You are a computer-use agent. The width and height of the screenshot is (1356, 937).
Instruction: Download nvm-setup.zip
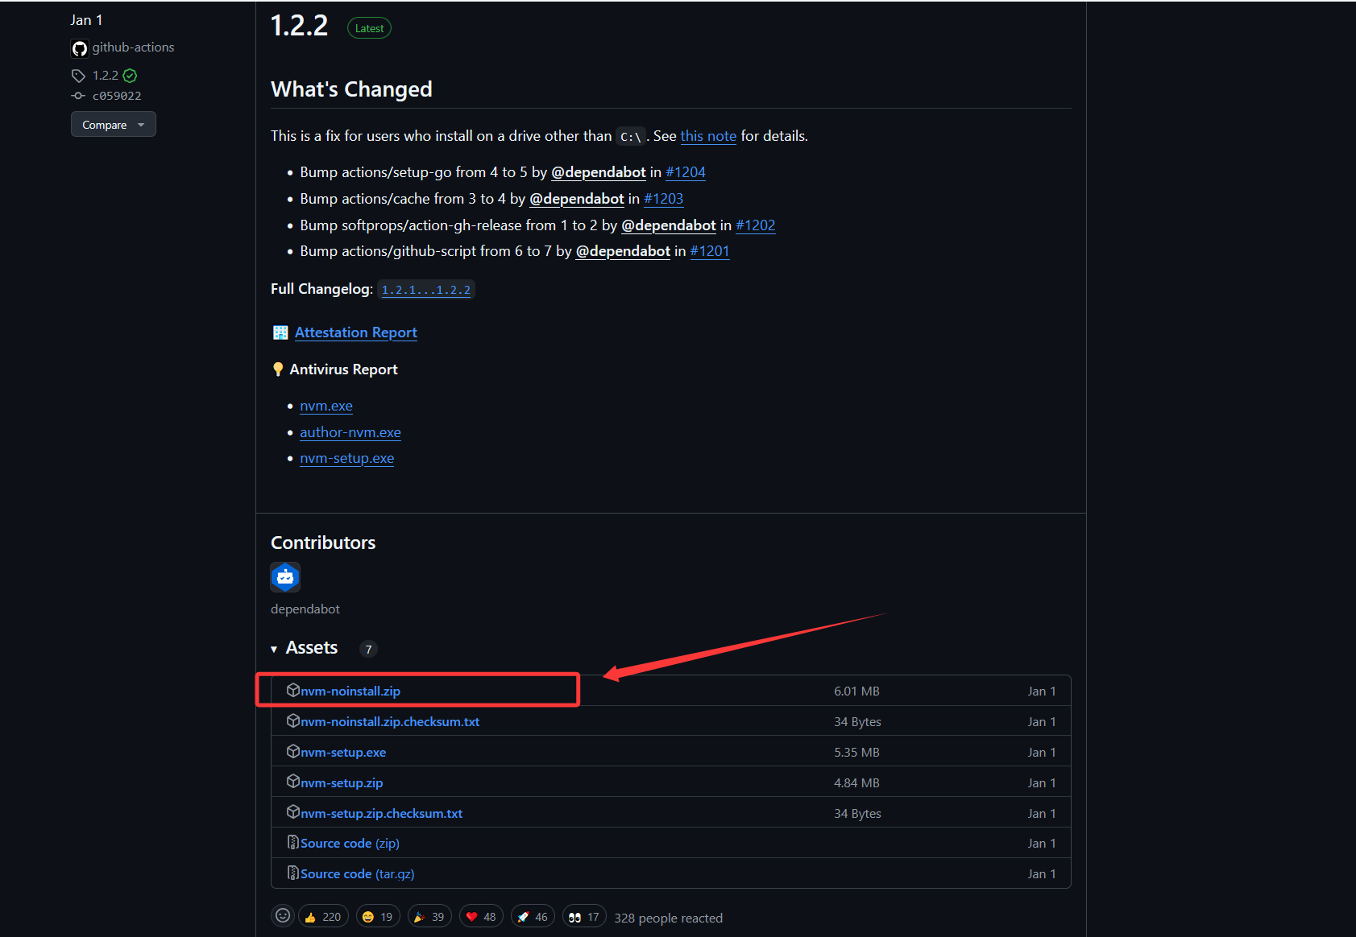click(x=342, y=782)
